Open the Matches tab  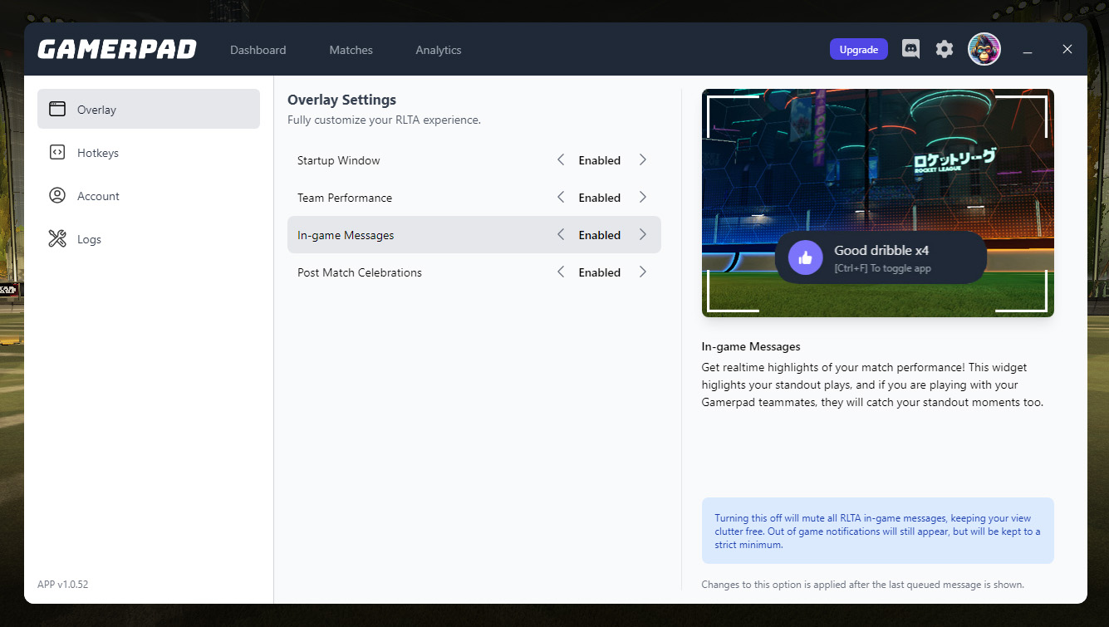click(x=351, y=50)
